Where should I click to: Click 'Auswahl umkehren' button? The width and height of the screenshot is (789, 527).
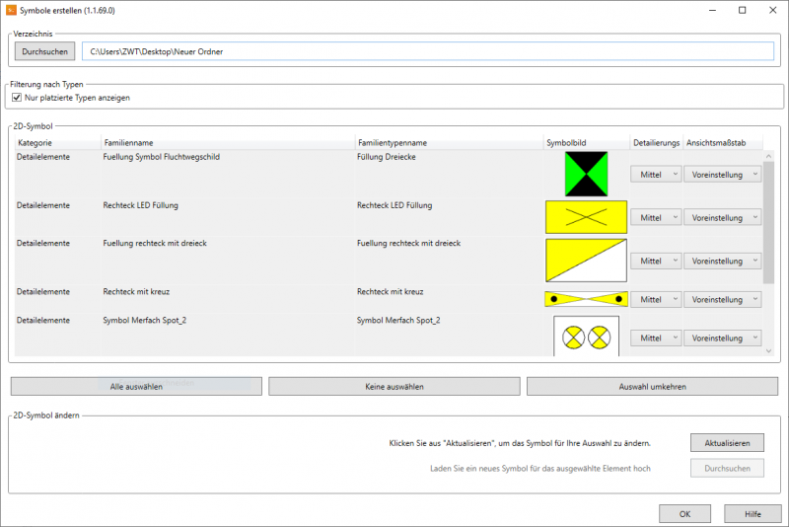click(652, 386)
